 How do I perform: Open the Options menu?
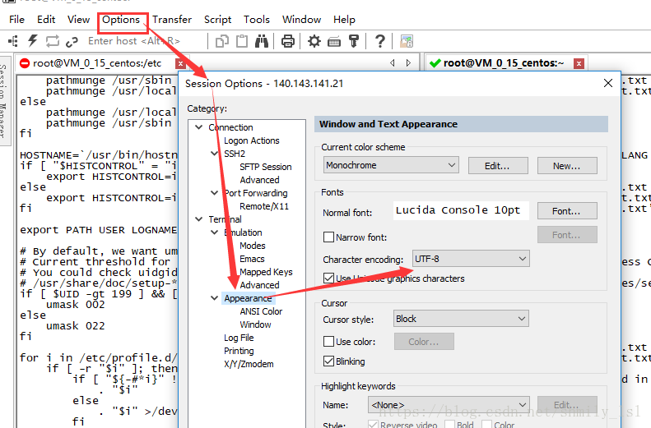click(121, 20)
